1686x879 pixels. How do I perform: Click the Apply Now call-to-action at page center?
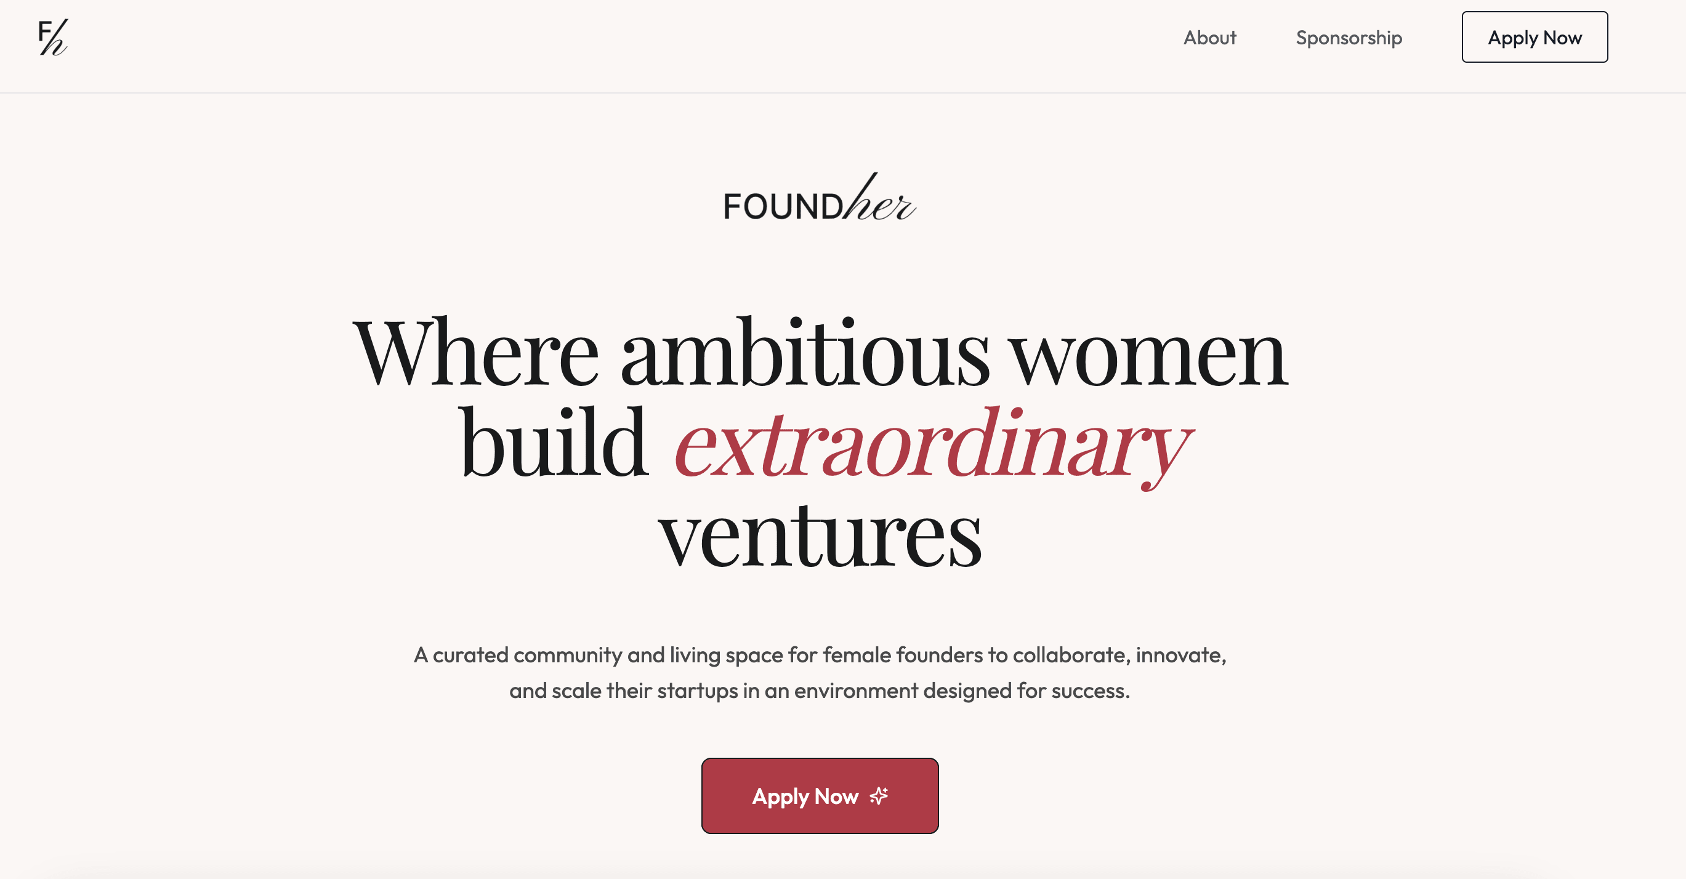pyautogui.click(x=820, y=796)
